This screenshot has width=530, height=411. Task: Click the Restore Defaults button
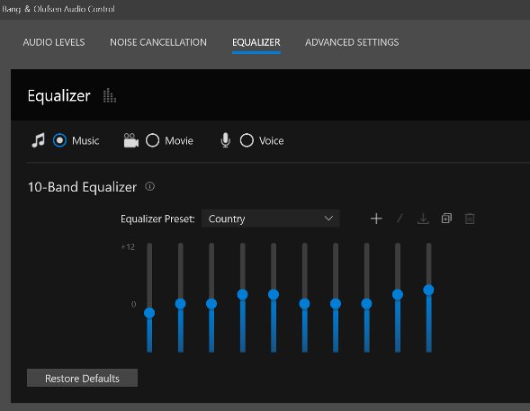click(x=82, y=378)
